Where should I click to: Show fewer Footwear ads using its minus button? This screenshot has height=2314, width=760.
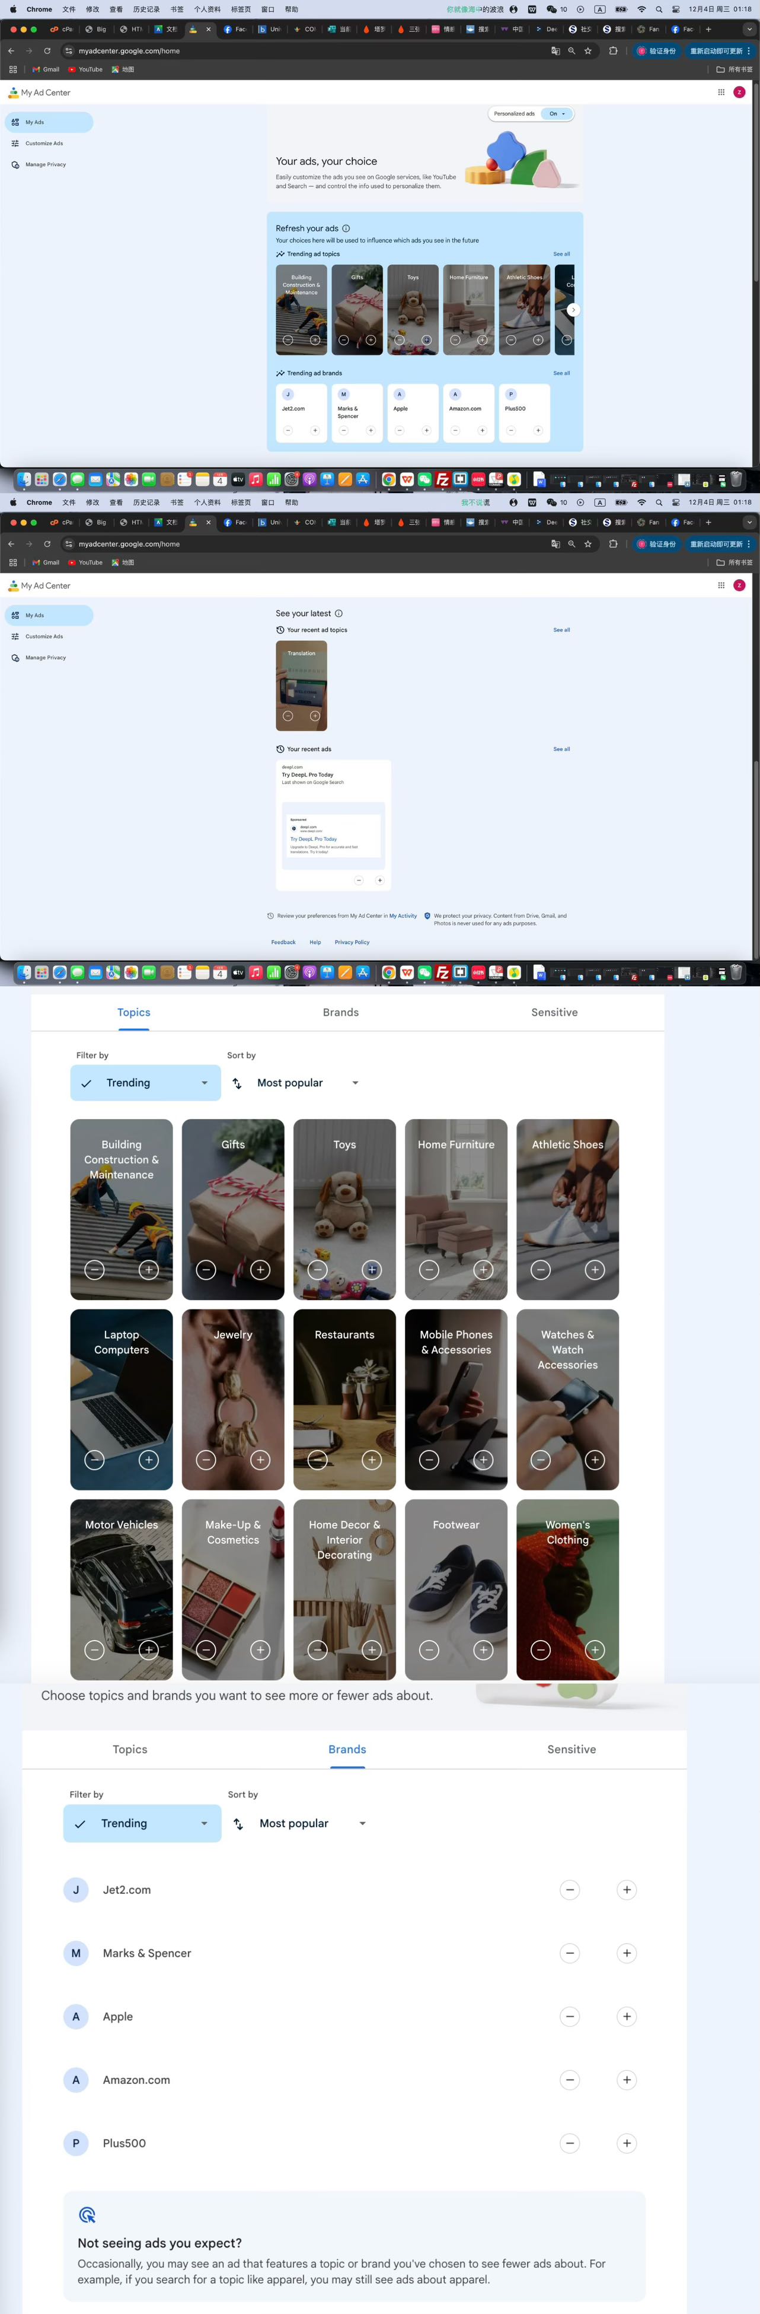[429, 1649]
